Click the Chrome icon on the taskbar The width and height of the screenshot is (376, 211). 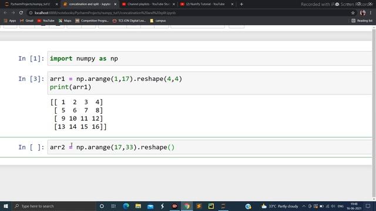coord(187,206)
